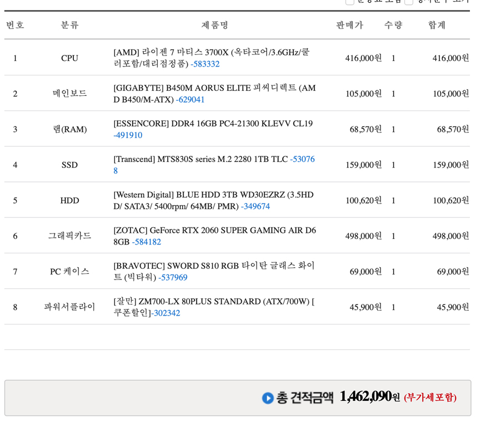Click the 69,000원 price in 판매가 column

pyautogui.click(x=365, y=272)
